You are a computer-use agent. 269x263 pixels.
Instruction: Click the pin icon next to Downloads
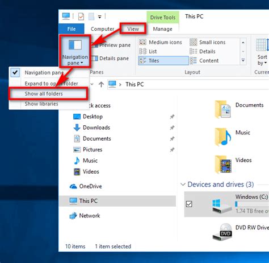point(172,128)
